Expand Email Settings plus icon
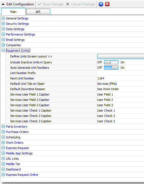 coord(3,40)
